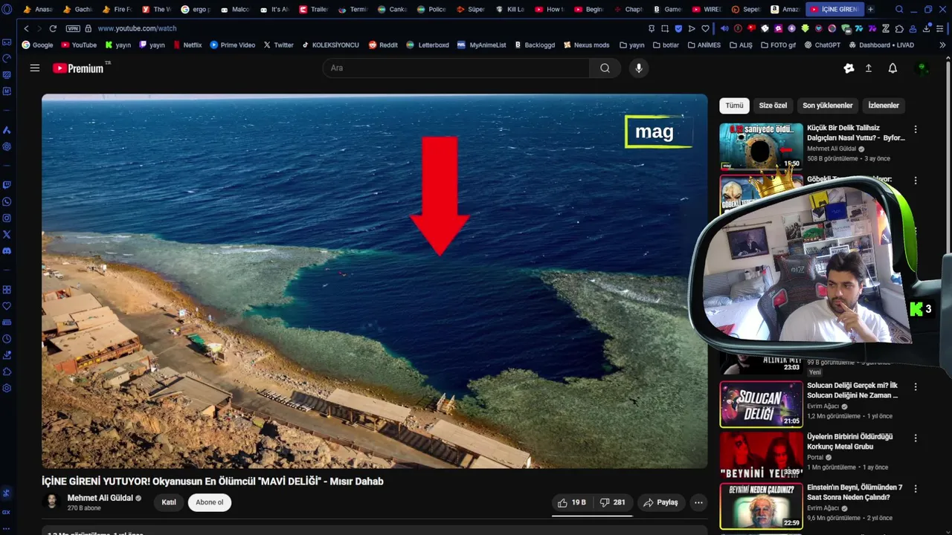The width and height of the screenshot is (952, 535).
Task: Focus the Ara search input field
Action: pos(456,68)
